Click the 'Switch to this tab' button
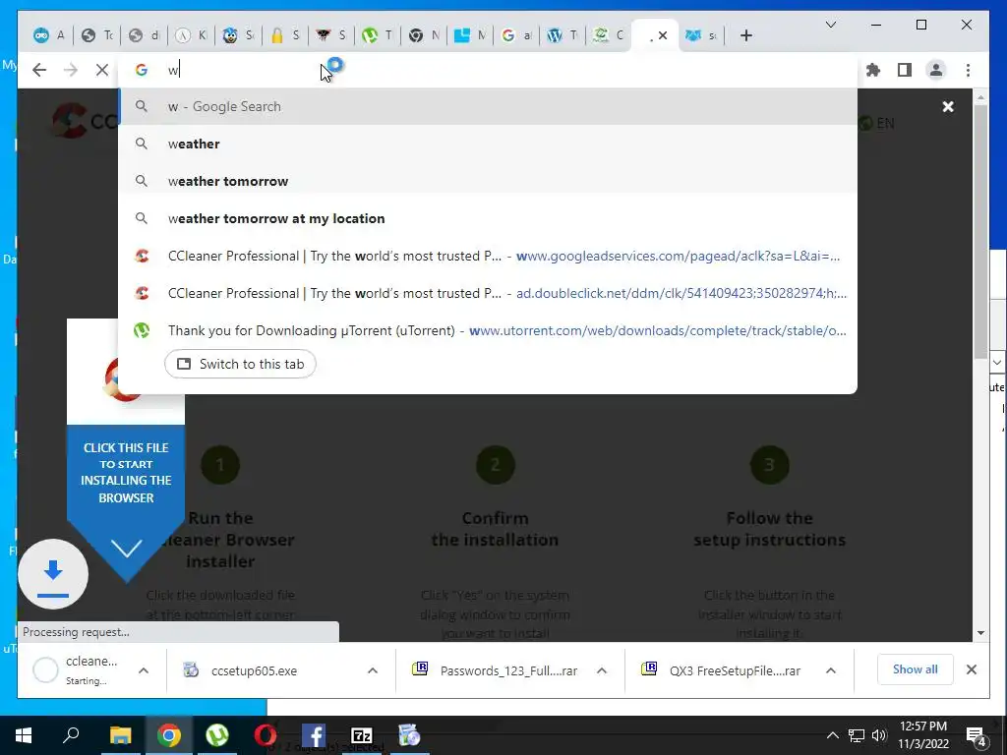This screenshot has height=755, width=1007. point(240,364)
